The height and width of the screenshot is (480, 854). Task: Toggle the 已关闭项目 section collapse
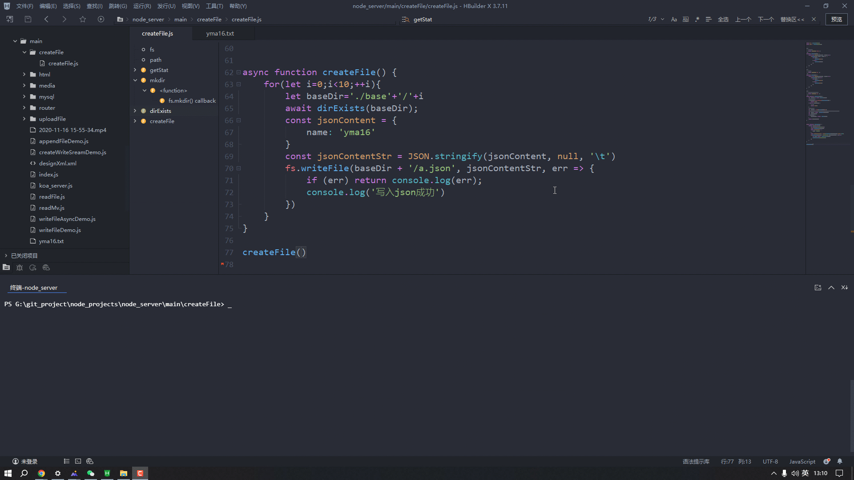[7, 256]
